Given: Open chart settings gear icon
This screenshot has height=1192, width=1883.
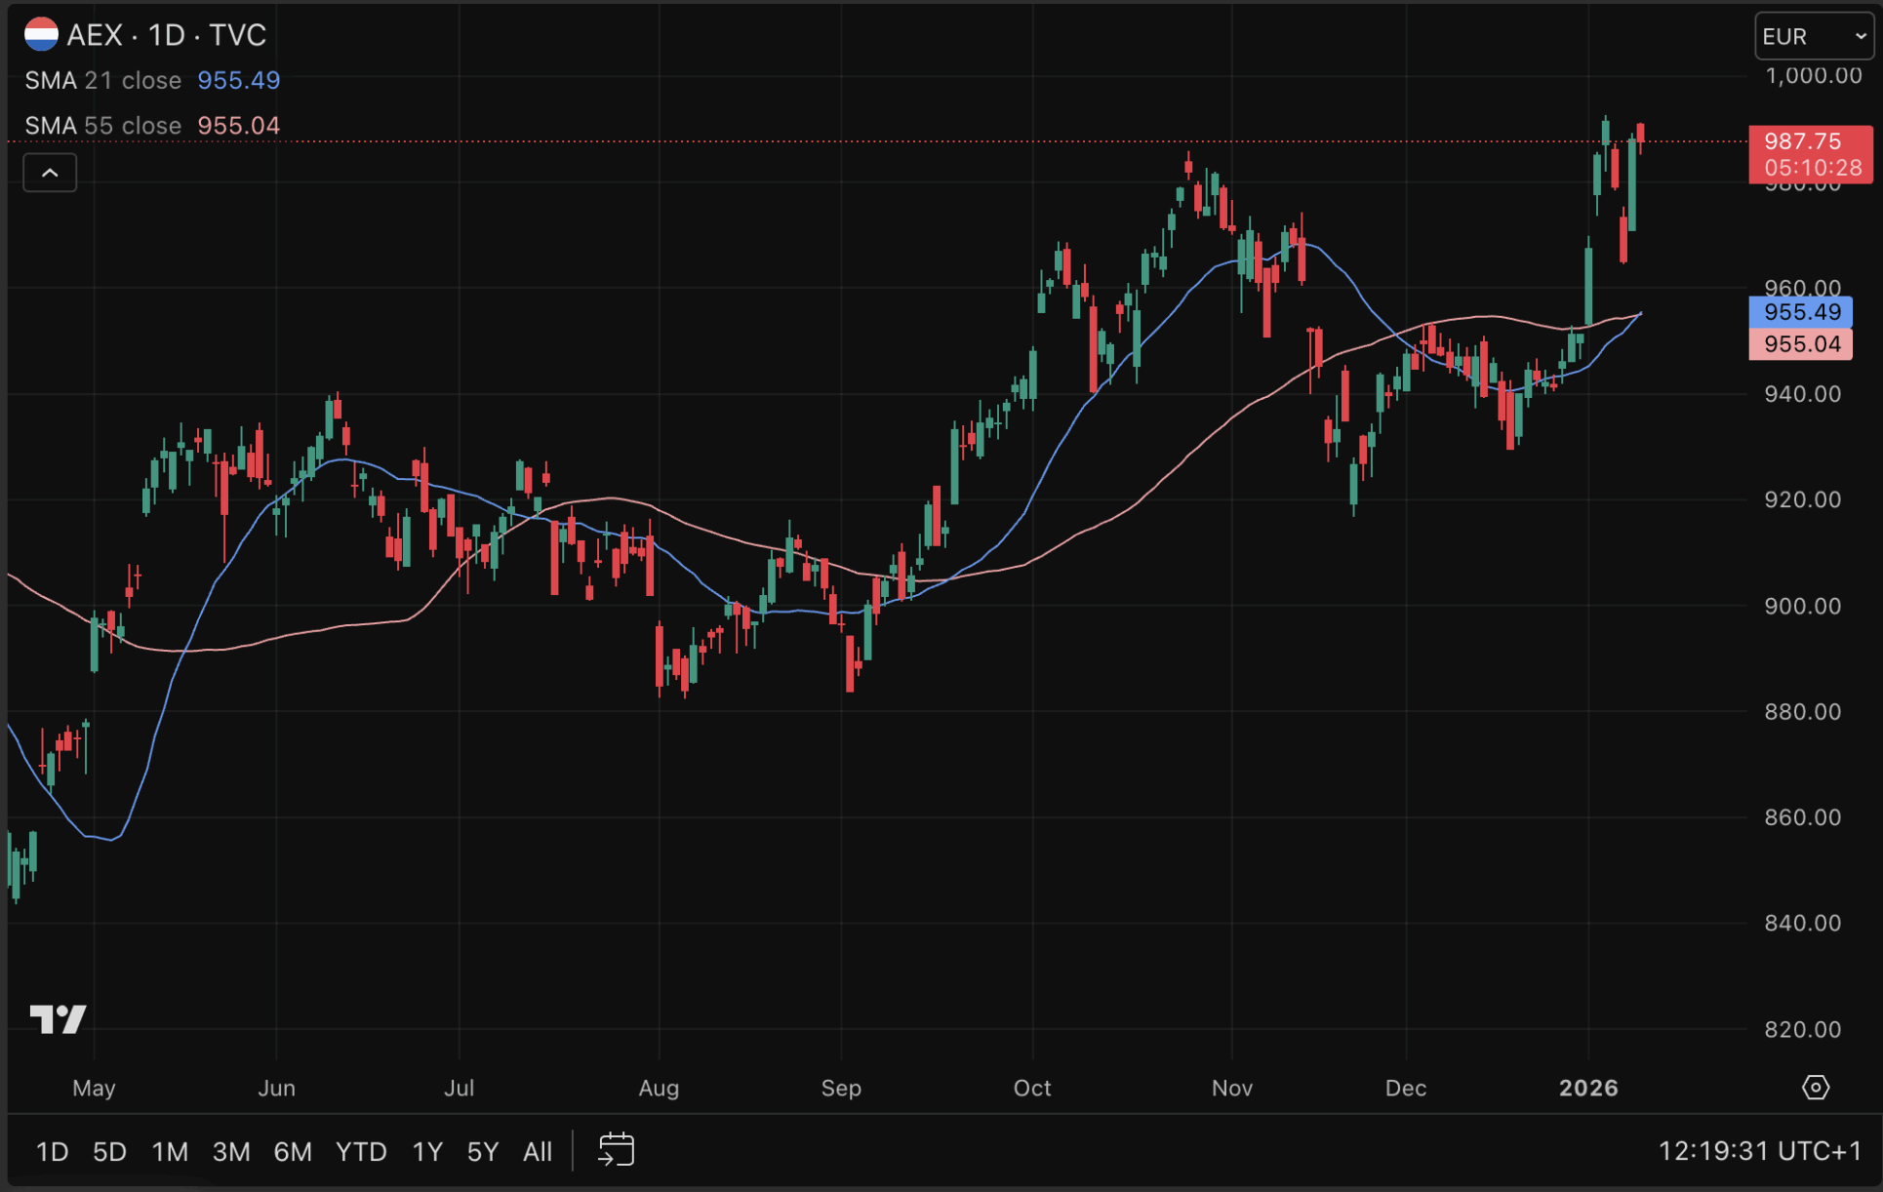Looking at the screenshot, I should 1815,1087.
